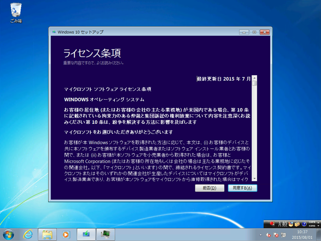Click the 'Microsoft Corporation' text in the license
This screenshot has height=241, width=321.
87,161
